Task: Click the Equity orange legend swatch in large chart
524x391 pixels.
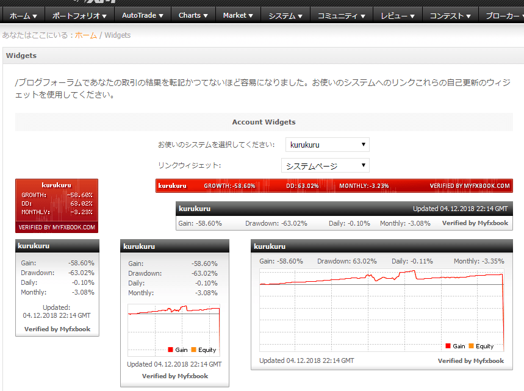Action: tap(471, 346)
